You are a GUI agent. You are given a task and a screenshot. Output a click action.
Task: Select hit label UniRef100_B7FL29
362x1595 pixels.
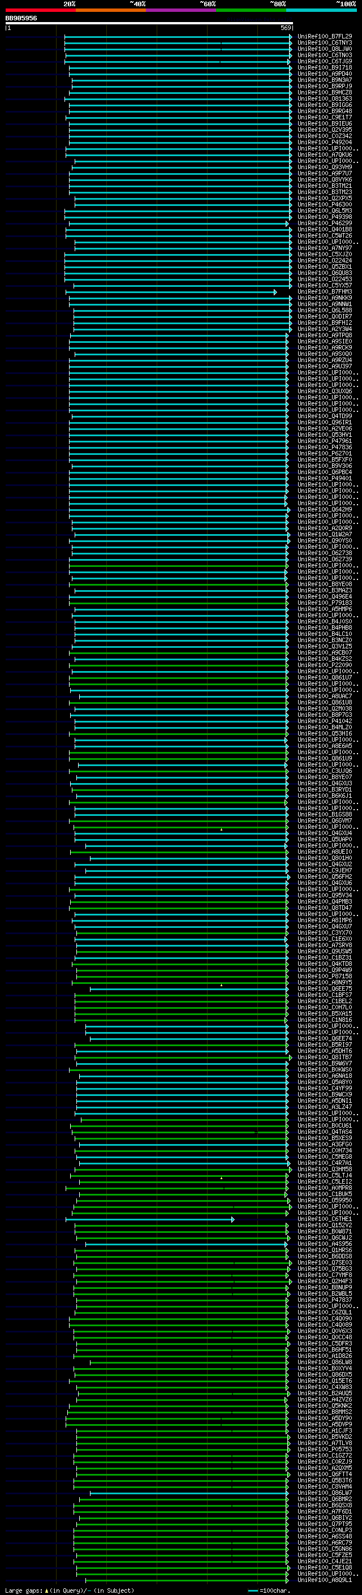coord(325,37)
